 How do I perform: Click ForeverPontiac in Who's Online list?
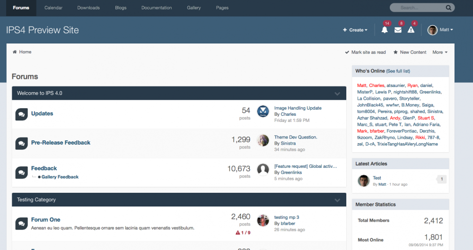click(x=402, y=131)
